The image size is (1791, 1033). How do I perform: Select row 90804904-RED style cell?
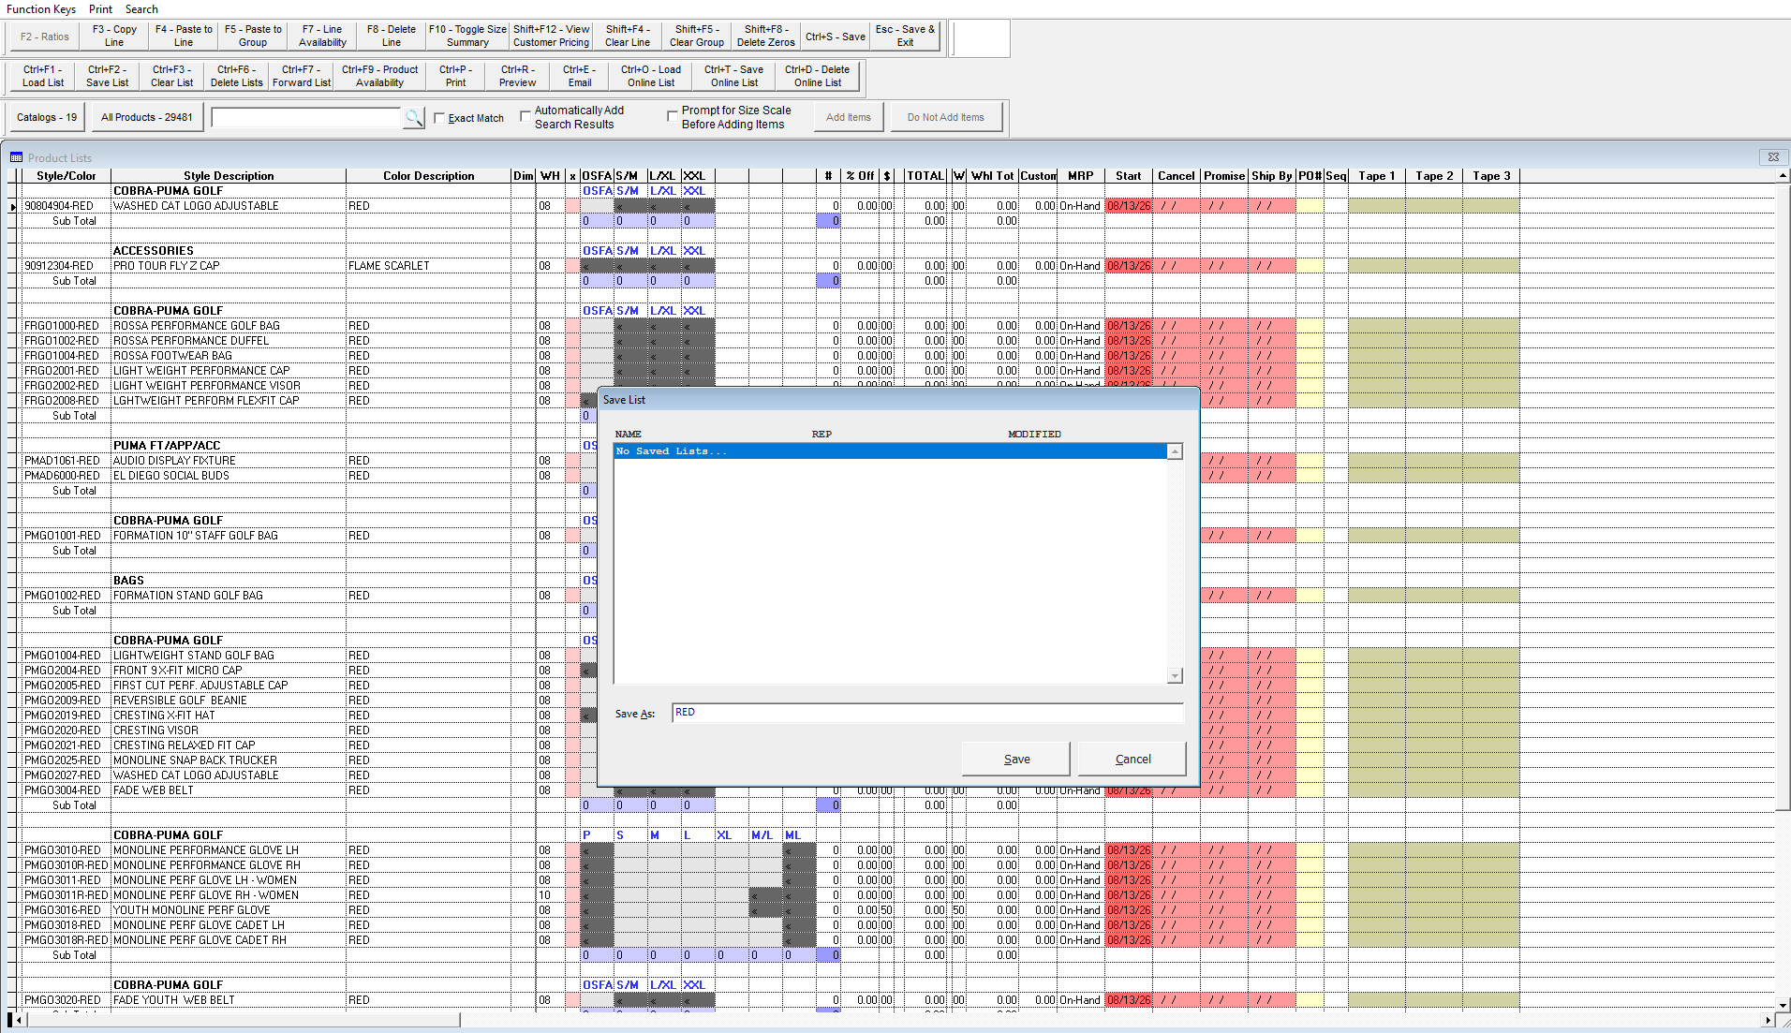tap(66, 206)
